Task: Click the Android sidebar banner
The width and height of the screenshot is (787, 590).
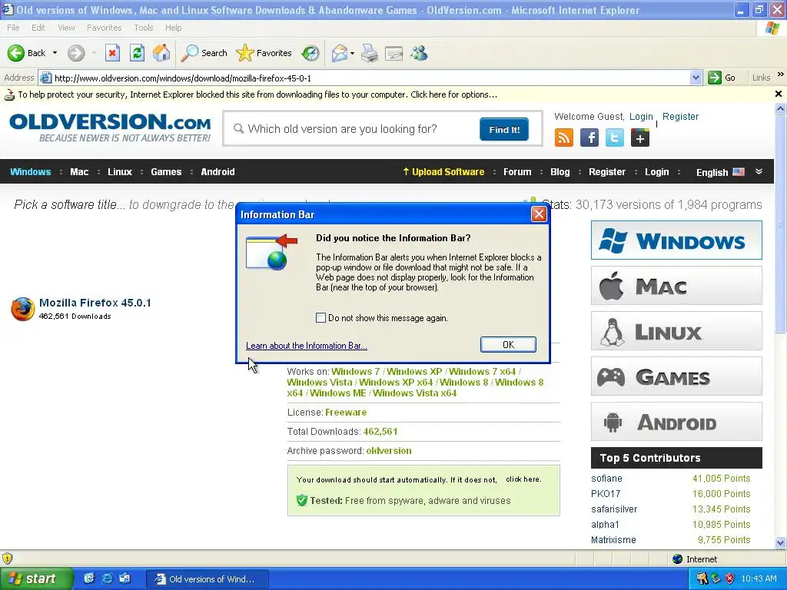Action: [x=676, y=422]
